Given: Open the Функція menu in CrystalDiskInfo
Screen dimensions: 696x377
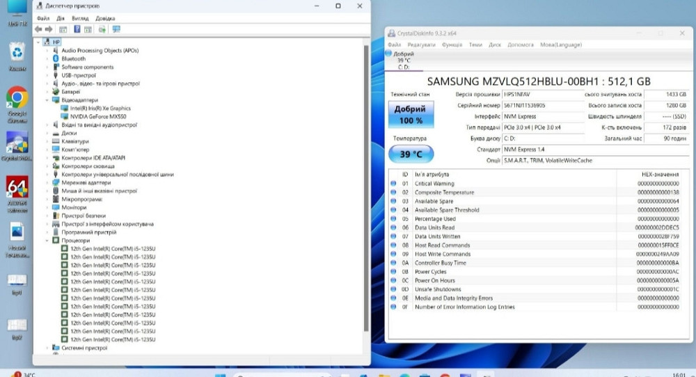Looking at the screenshot, I should point(452,45).
